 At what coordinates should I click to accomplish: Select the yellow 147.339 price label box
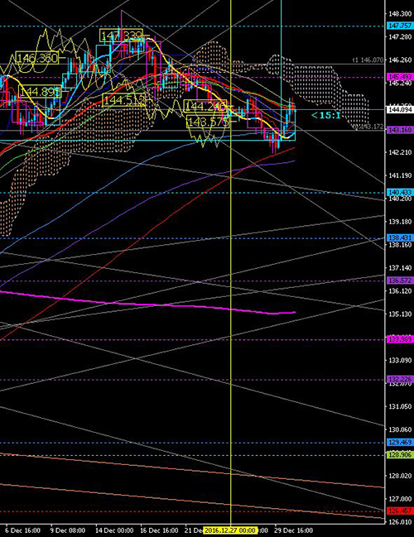[x=121, y=36]
